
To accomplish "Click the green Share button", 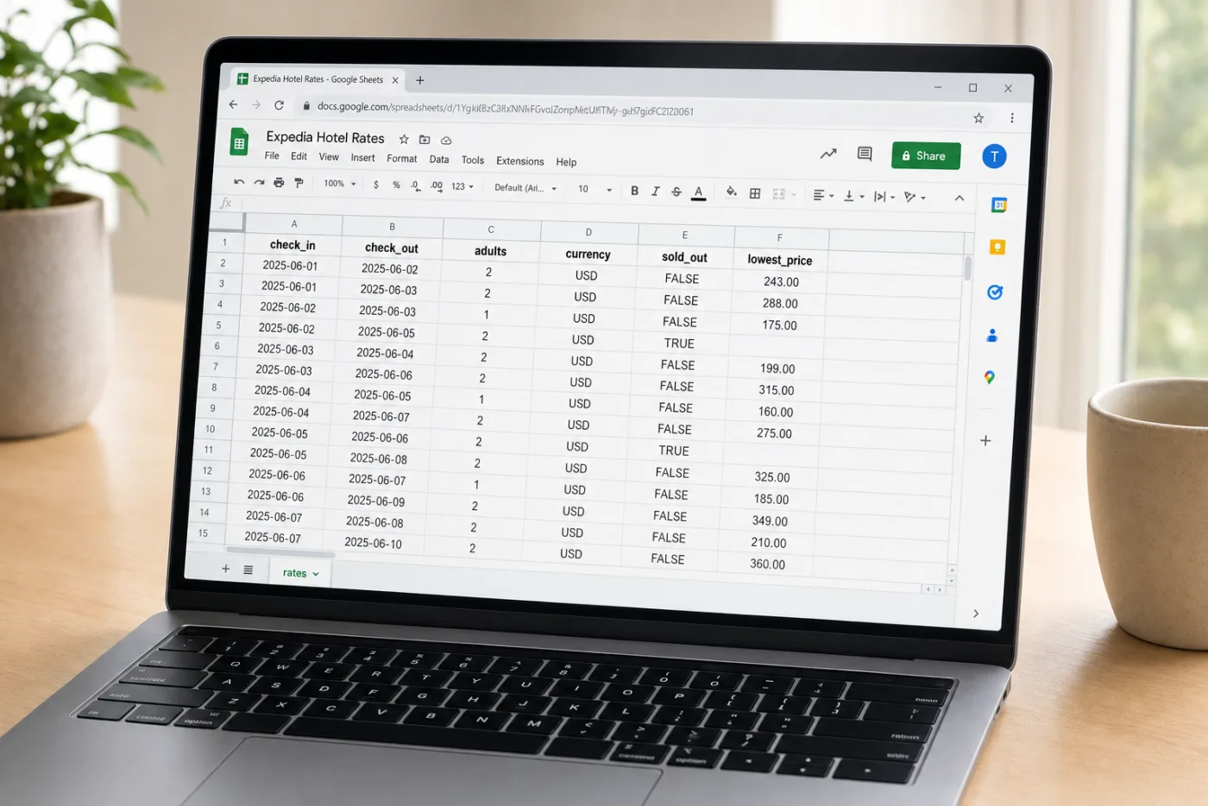I will (926, 155).
